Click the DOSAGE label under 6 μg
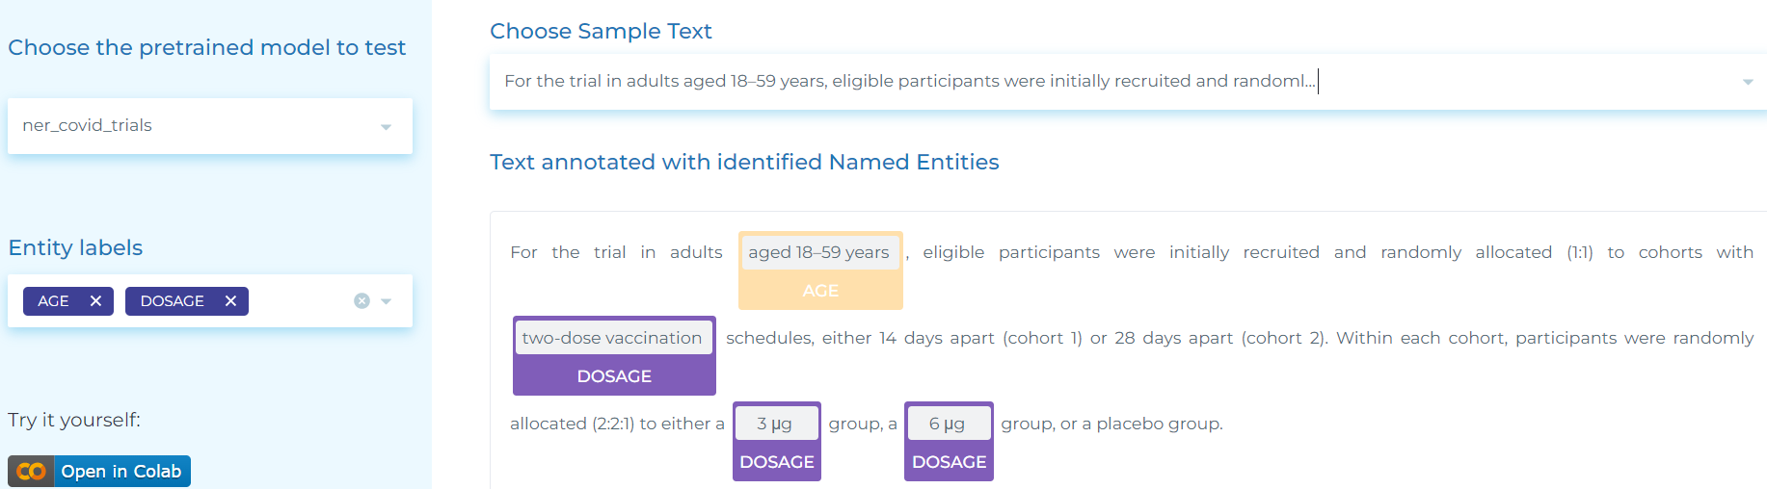 click(949, 462)
